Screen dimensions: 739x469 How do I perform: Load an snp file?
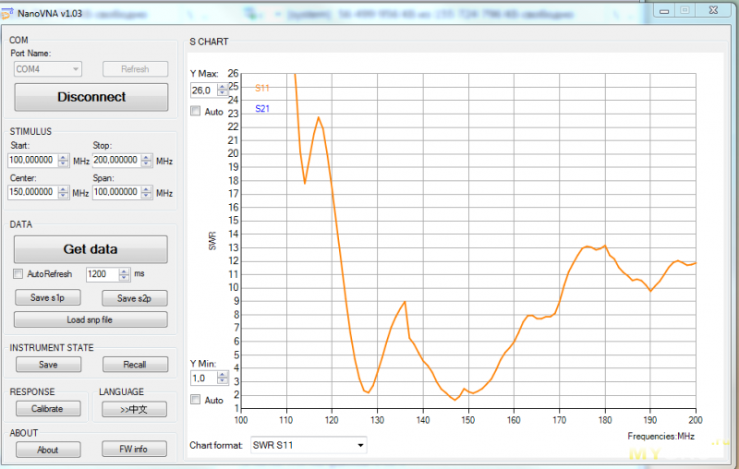click(91, 319)
